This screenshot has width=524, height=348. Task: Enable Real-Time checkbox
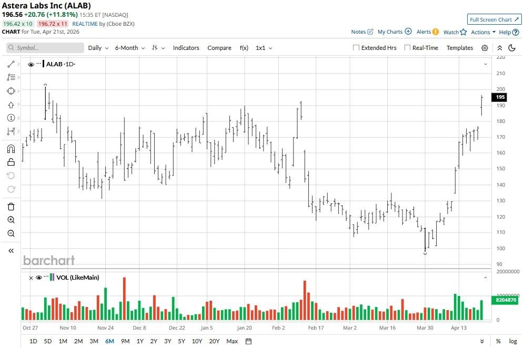[407, 48]
